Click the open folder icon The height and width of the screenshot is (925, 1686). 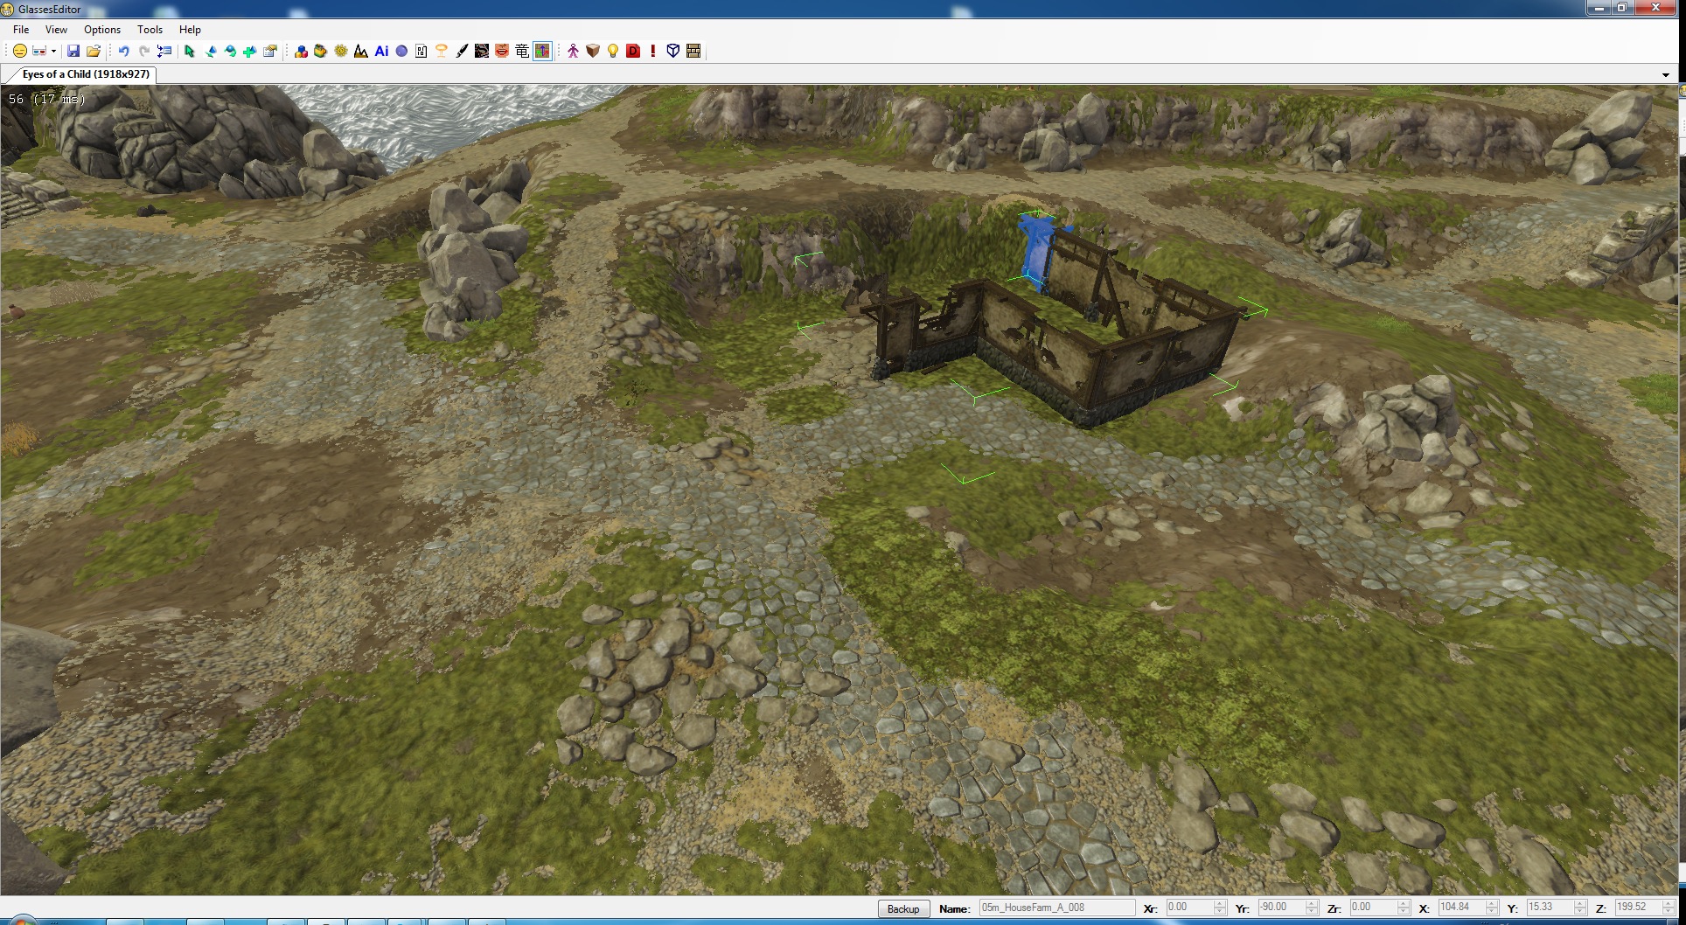[x=94, y=52]
